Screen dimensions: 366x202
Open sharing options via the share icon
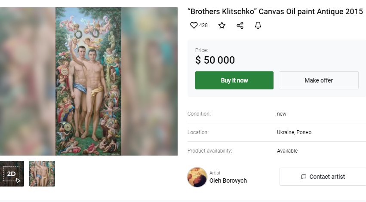click(x=240, y=25)
